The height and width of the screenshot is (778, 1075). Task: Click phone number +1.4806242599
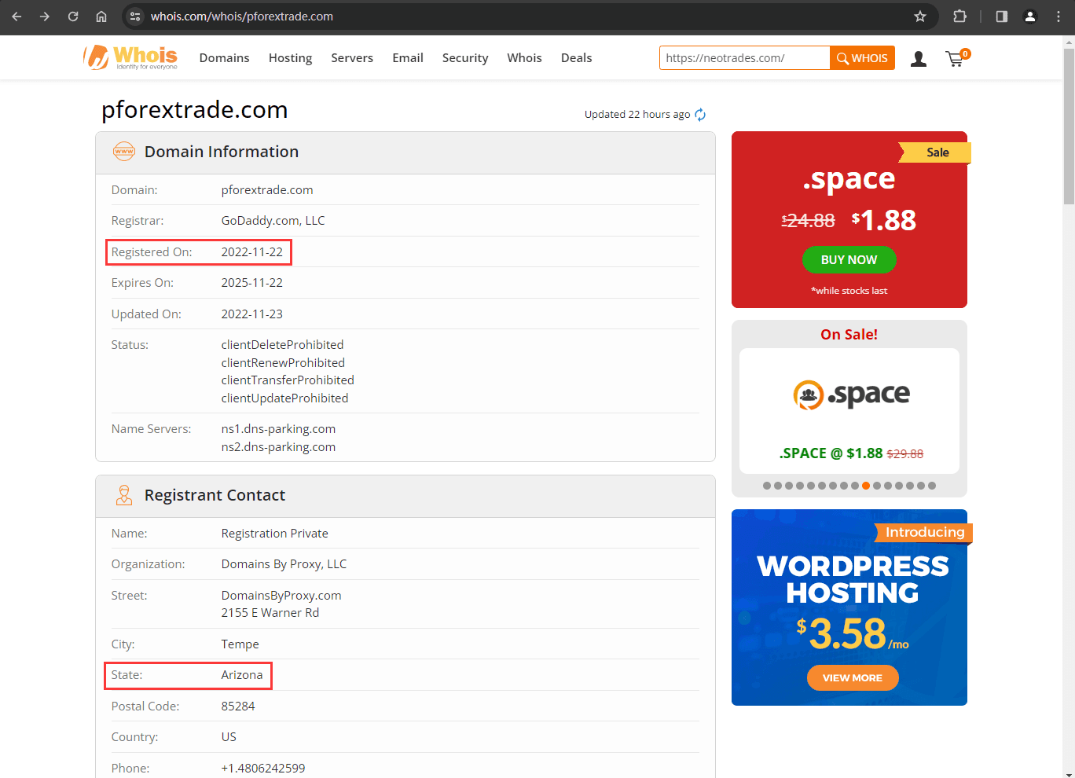[263, 769]
